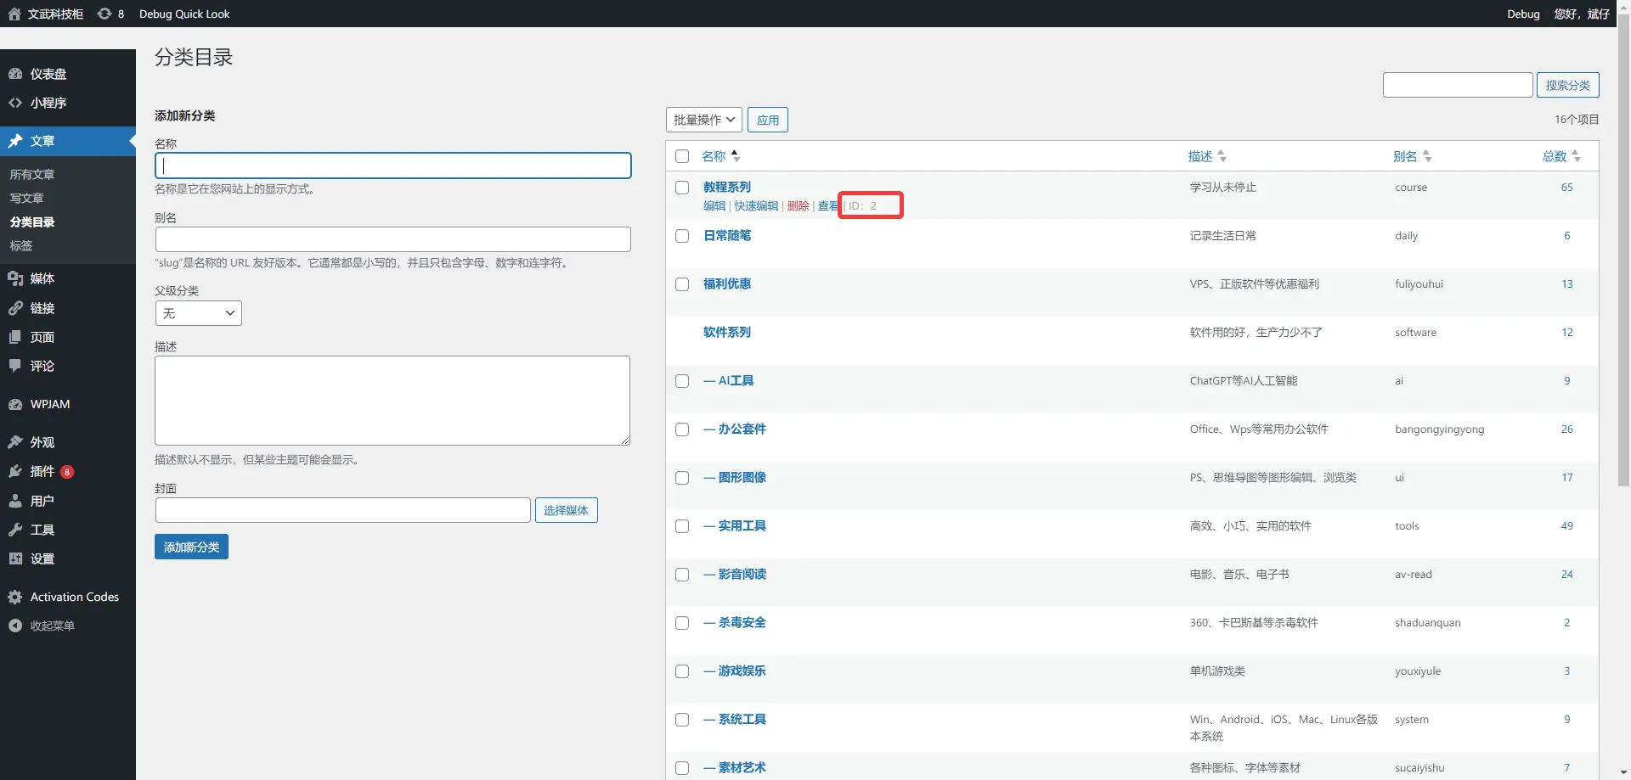Open post count 65 for 教程系列
Screen dimensions: 1631x780
(x=1567, y=188)
